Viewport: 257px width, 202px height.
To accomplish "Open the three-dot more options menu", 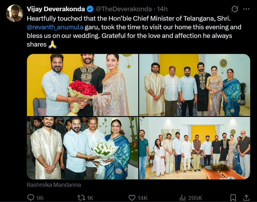I will [246, 9].
